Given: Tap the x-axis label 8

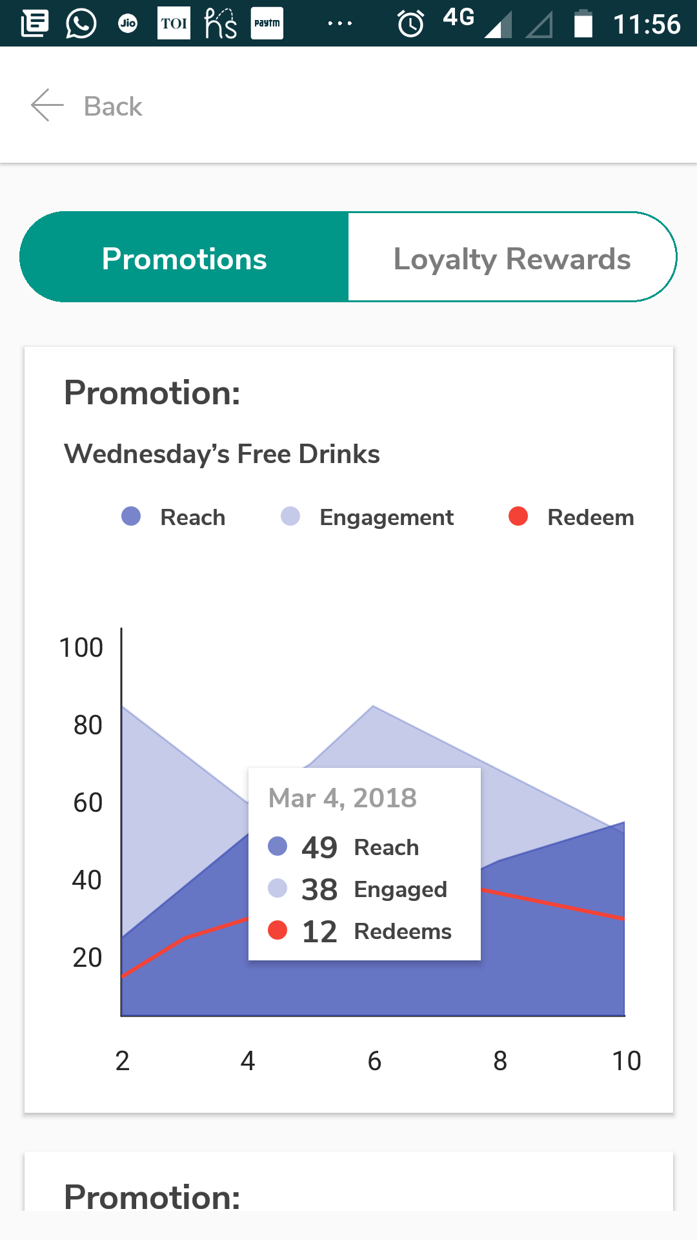Looking at the screenshot, I should [500, 1061].
